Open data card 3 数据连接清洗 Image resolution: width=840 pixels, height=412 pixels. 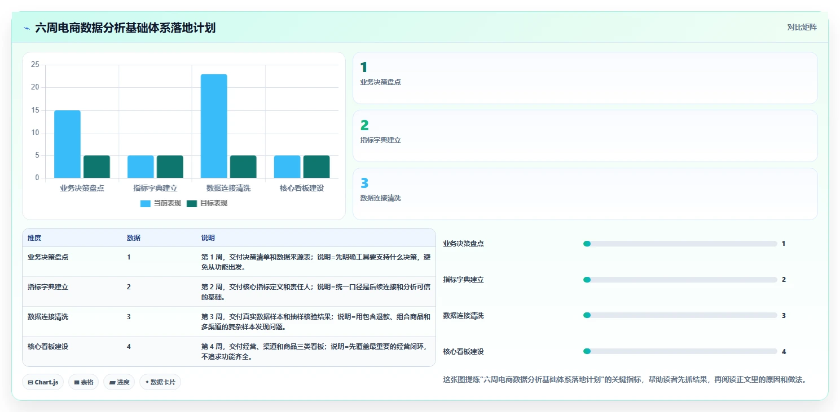585,194
